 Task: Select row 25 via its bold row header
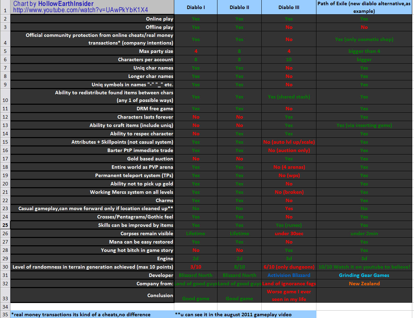tap(5, 225)
